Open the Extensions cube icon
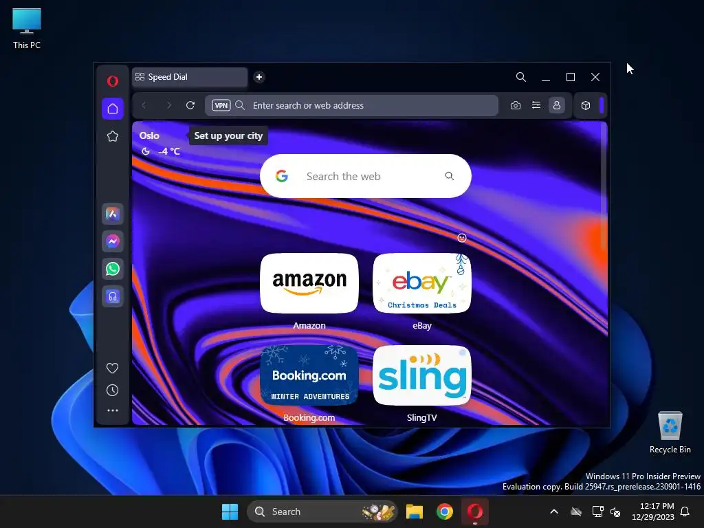This screenshot has height=528, width=704. (x=586, y=105)
